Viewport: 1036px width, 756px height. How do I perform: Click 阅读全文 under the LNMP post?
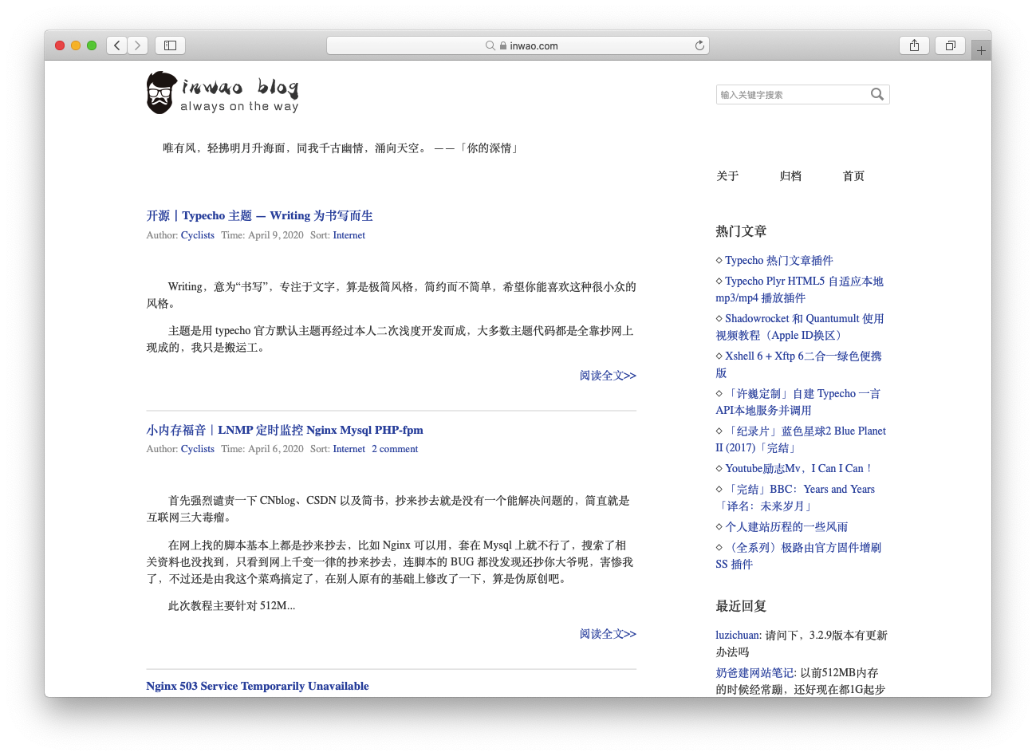pyautogui.click(x=608, y=633)
